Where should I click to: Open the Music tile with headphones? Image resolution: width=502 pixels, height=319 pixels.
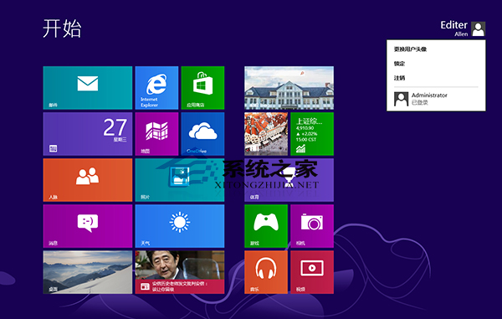pyautogui.click(x=266, y=272)
